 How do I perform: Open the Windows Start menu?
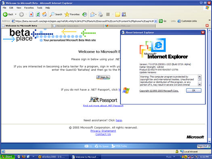7,157
